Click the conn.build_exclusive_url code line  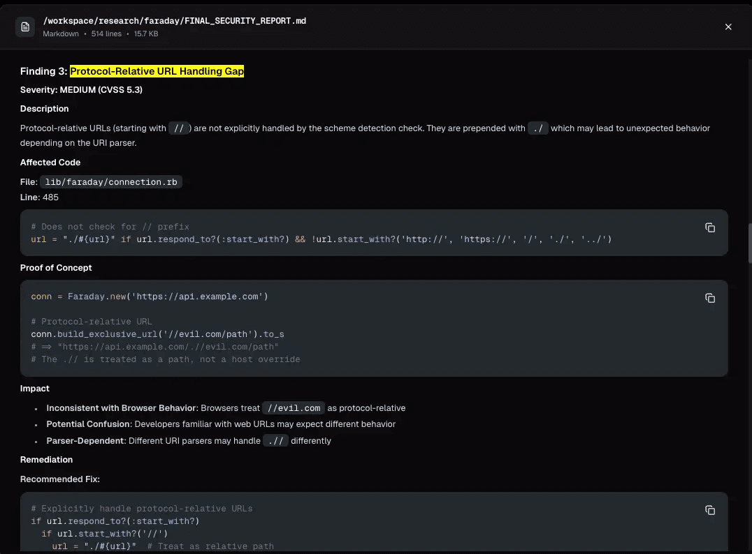point(157,334)
